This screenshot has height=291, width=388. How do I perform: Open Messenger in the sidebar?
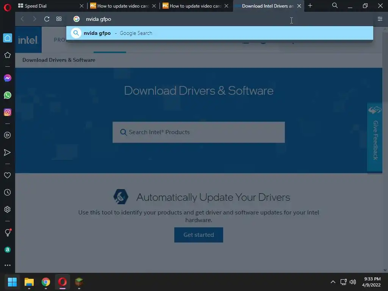pos(8,78)
